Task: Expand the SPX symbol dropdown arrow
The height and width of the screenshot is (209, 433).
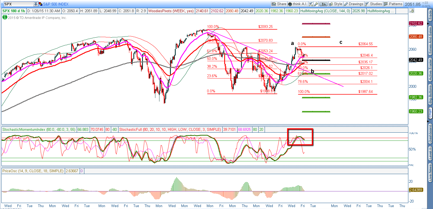Action: (x=36, y=4)
